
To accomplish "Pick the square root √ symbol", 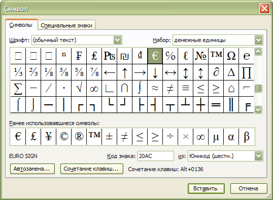I will coord(79,88).
